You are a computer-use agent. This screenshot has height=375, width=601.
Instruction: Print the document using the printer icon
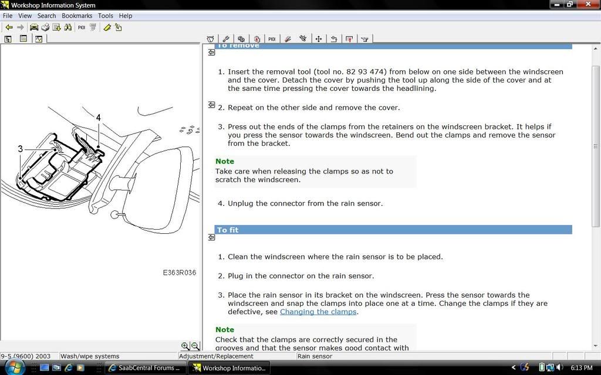click(45, 27)
